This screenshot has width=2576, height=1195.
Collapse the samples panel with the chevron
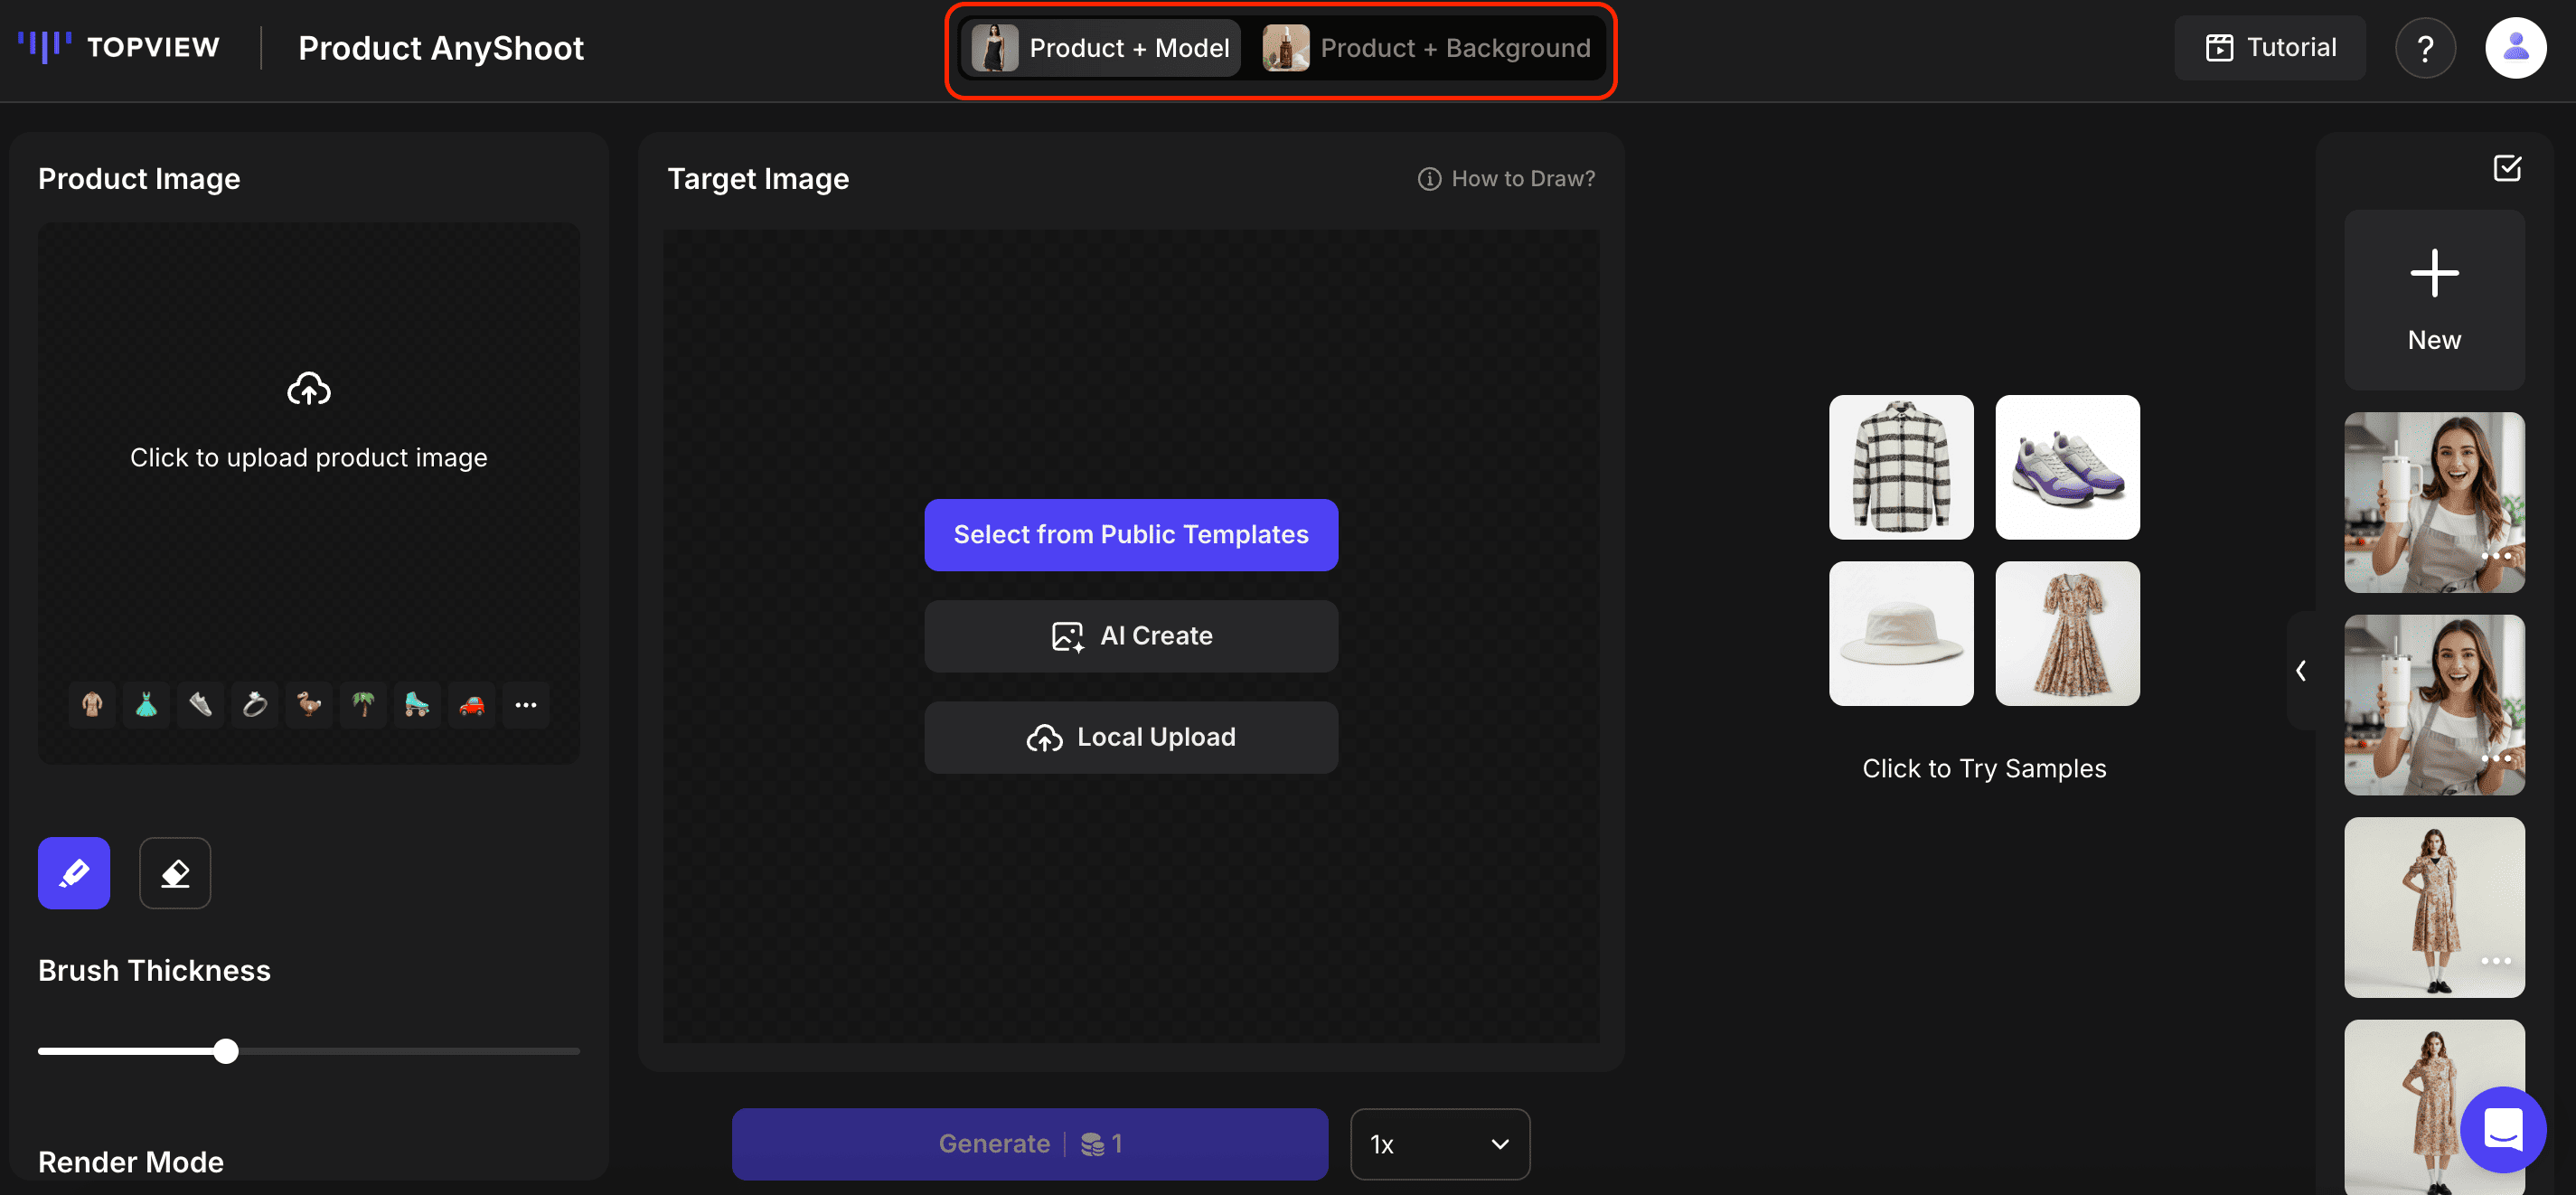coord(2301,670)
